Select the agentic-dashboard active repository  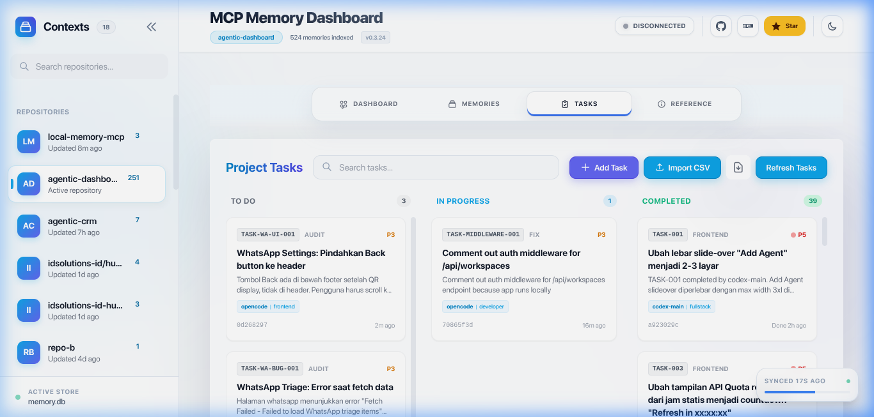click(87, 184)
